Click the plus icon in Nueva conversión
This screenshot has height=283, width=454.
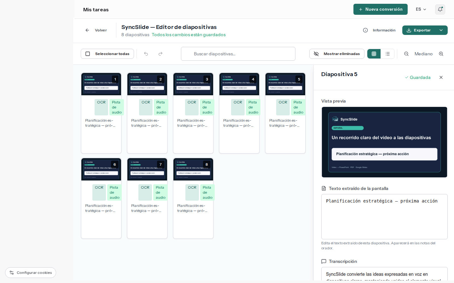tap(361, 9)
